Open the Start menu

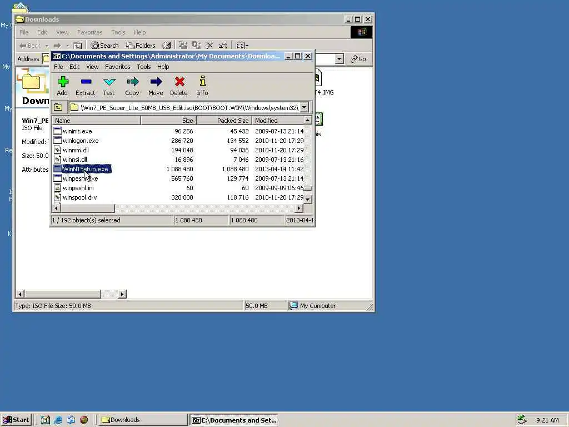pos(16,420)
